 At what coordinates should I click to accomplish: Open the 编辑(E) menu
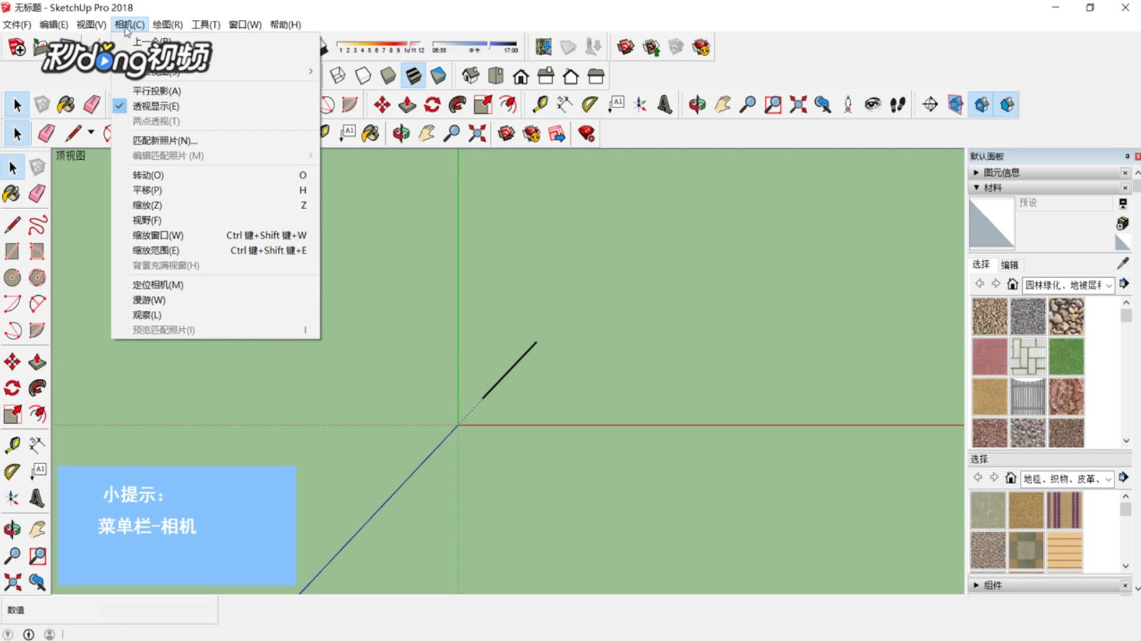coord(54,24)
